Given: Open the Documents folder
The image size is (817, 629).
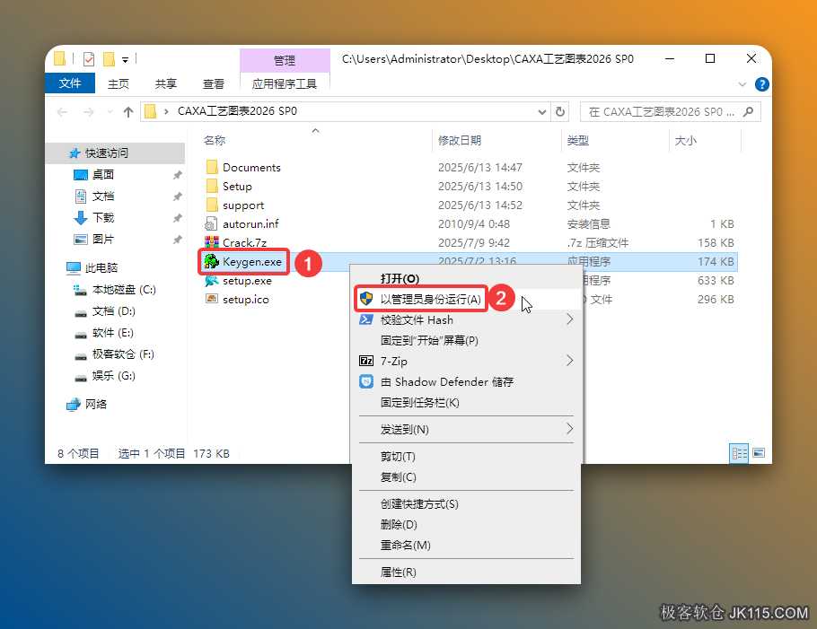Looking at the screenshot, I should (x=251, y=167).
